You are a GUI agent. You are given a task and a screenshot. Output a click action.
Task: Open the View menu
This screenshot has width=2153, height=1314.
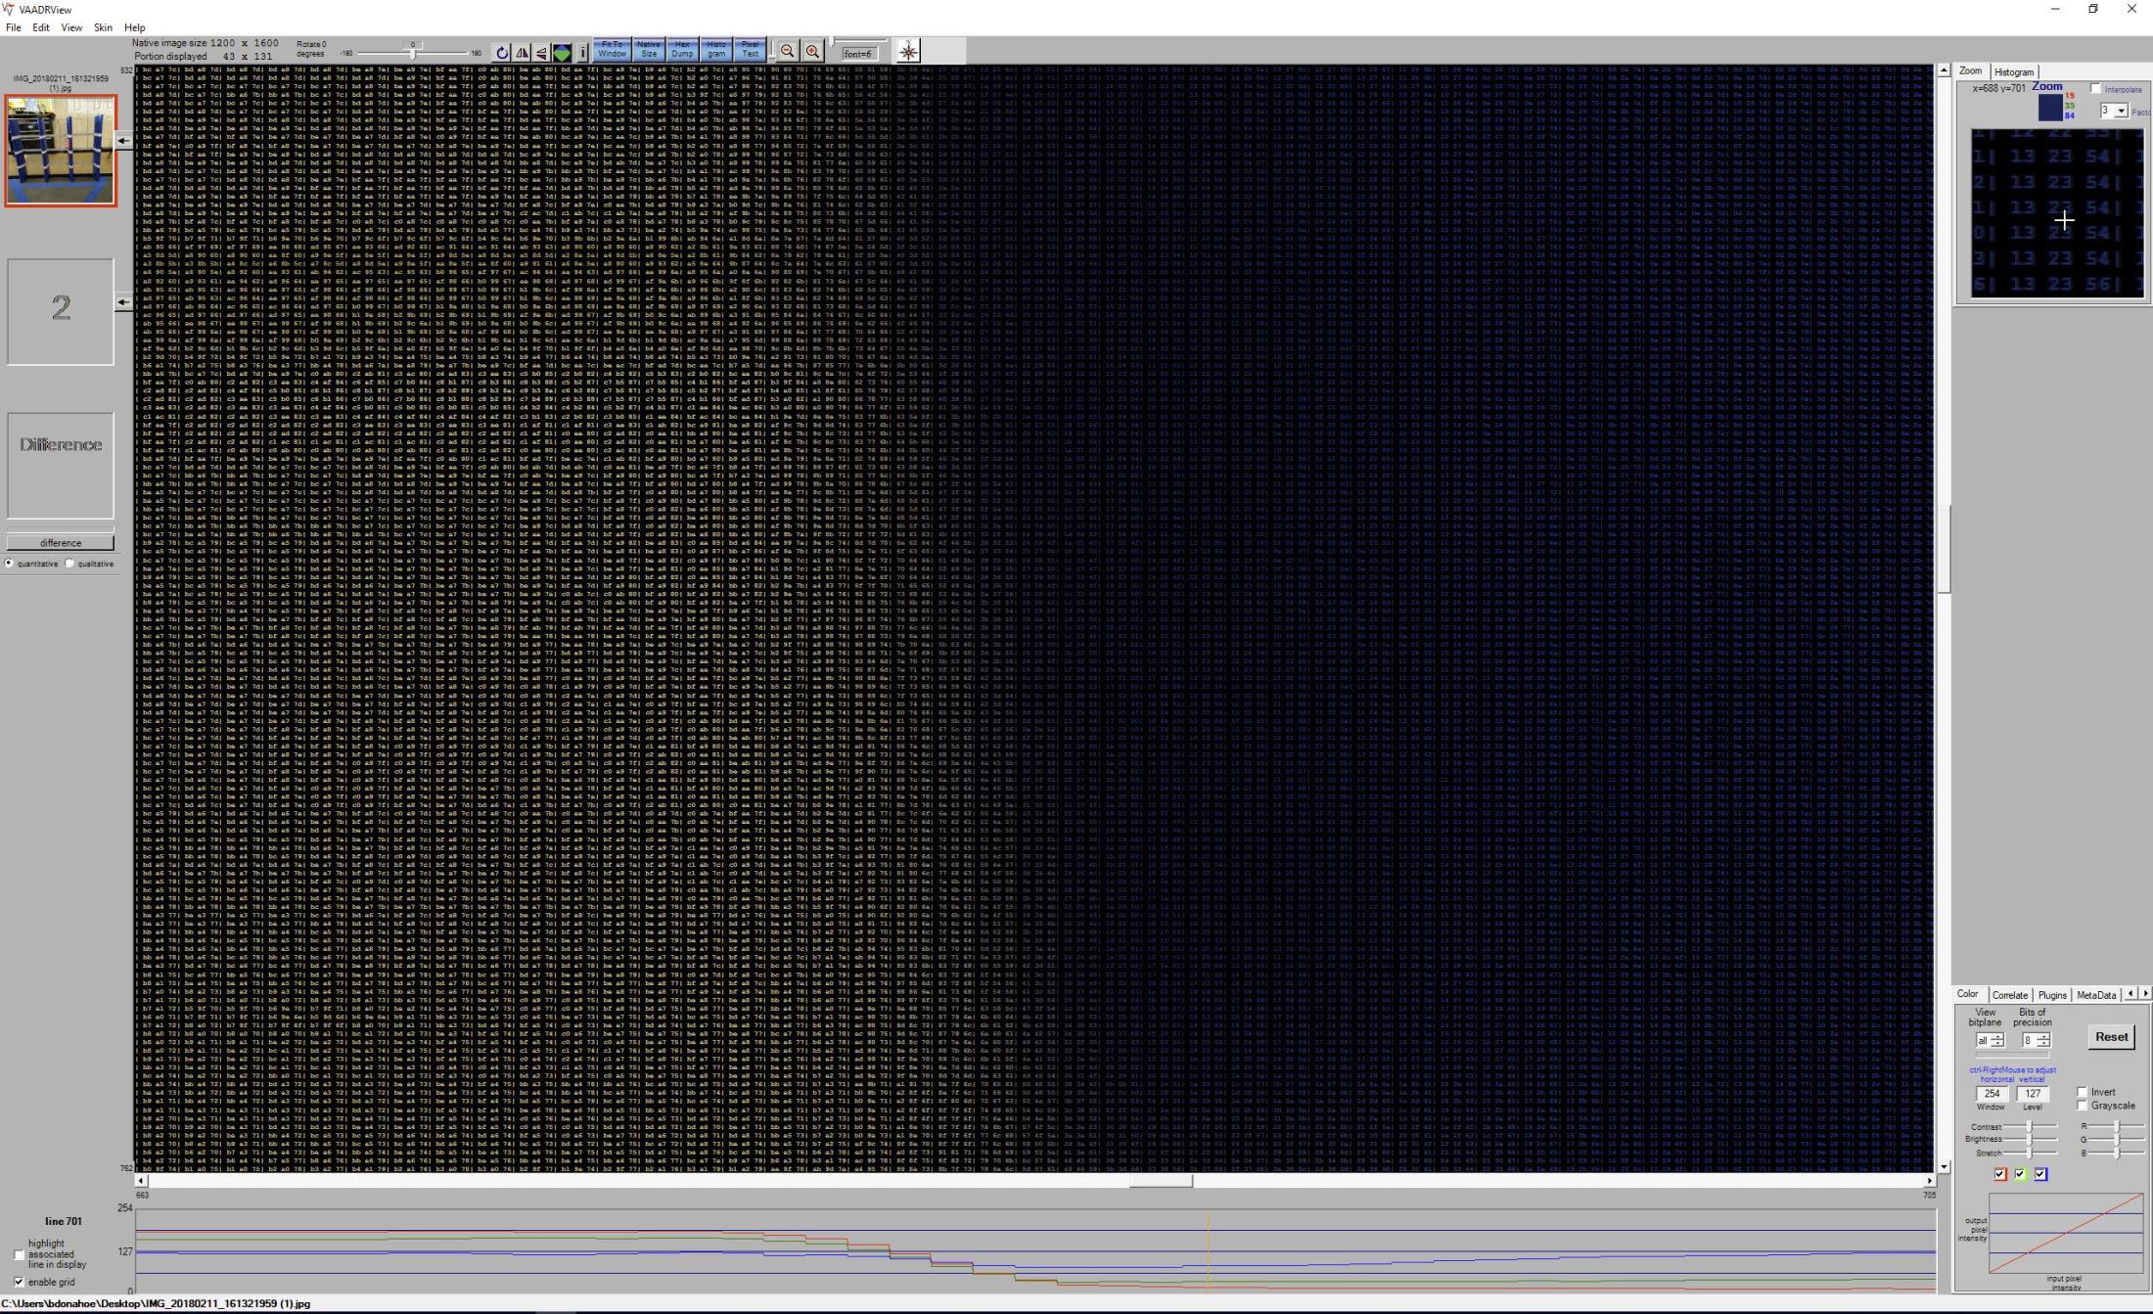(71, 27)
